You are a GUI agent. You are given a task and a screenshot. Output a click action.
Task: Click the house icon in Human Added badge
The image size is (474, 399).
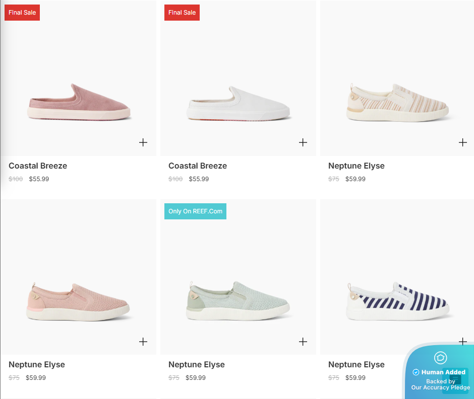coord(440,358)
